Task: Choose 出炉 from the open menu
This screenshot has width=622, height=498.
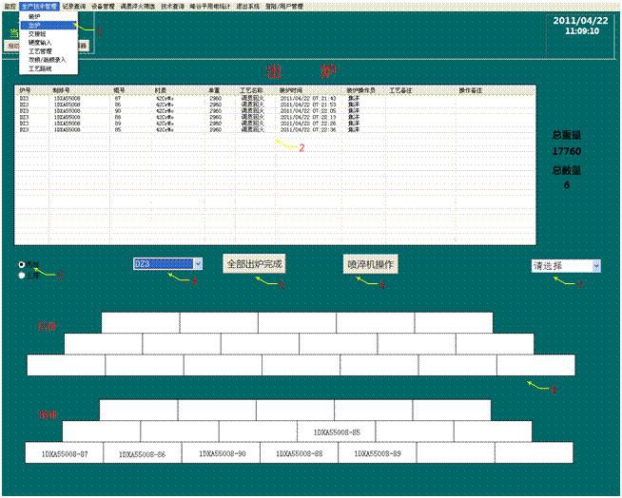Action: pyautogui.click(x=36, y=27)
